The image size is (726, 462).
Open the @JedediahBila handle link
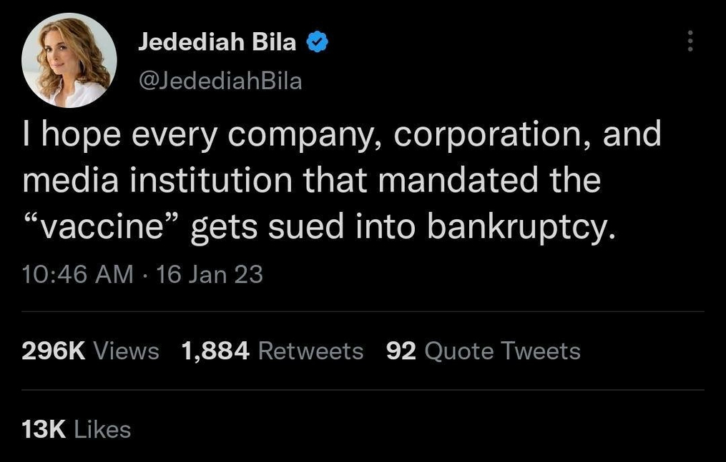(x=220, y=81)
